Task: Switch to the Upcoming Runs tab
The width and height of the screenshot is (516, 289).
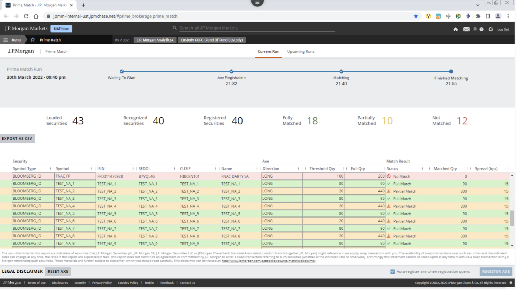Action: coord(301,51)
